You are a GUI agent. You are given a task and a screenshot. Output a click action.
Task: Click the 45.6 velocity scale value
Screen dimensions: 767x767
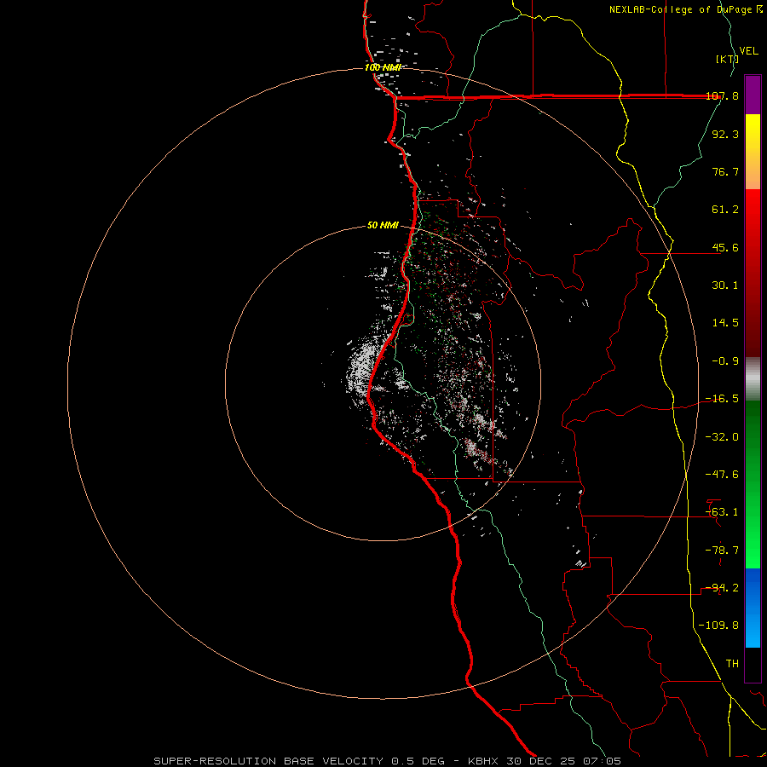click(725, 247)
